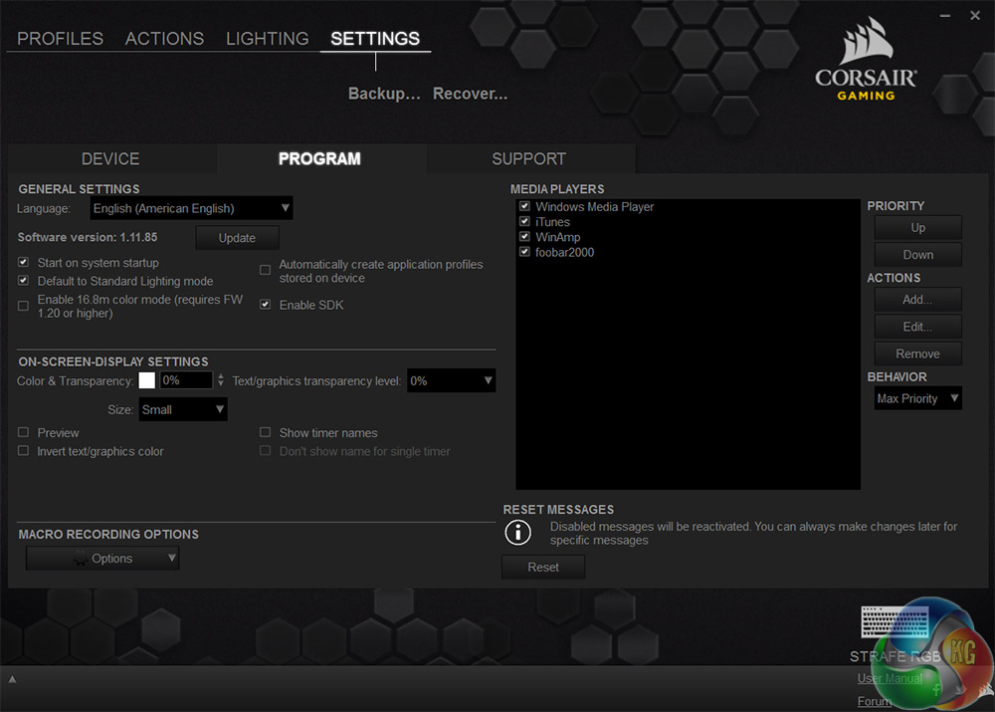Open the macro recording Options dropdown
995x712 pixels.
click(x=102, y=559)
